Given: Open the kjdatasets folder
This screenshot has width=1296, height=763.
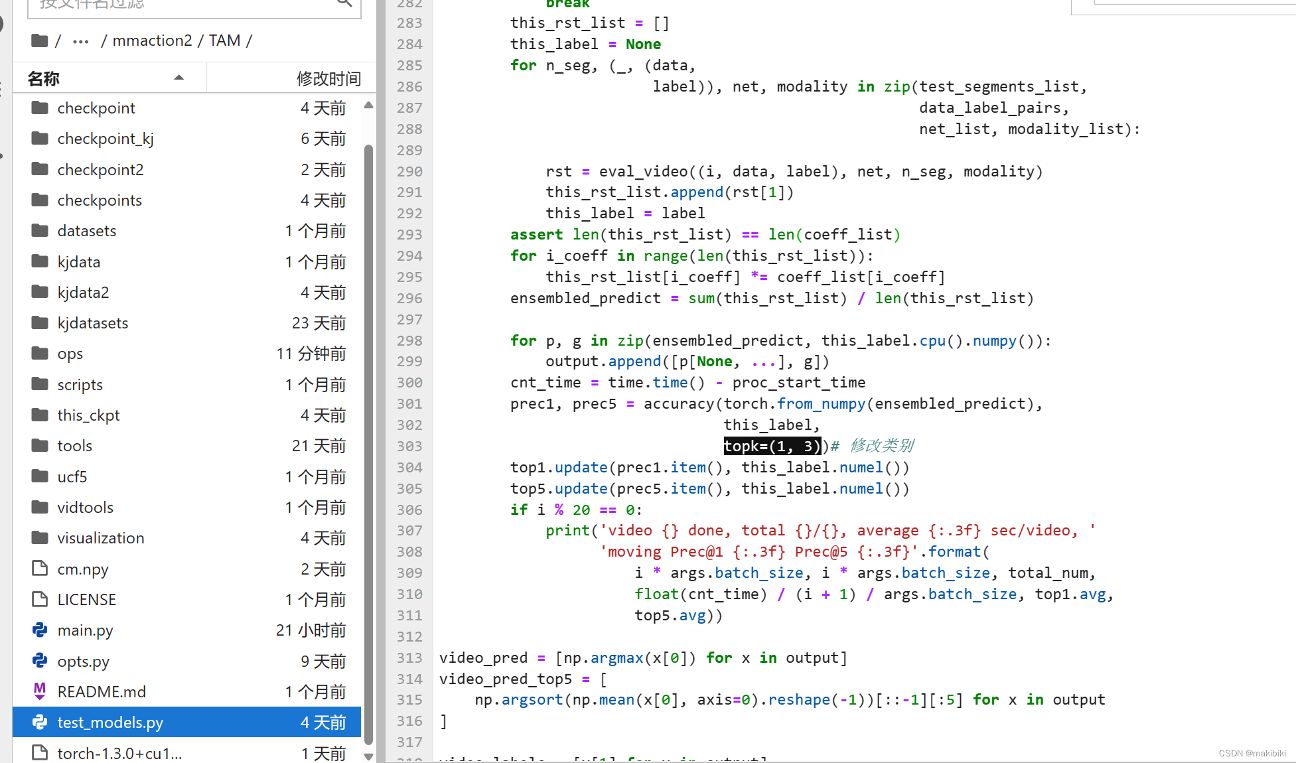Looking at the screenshot, I should pyautogui.click(x=92, y=323).
